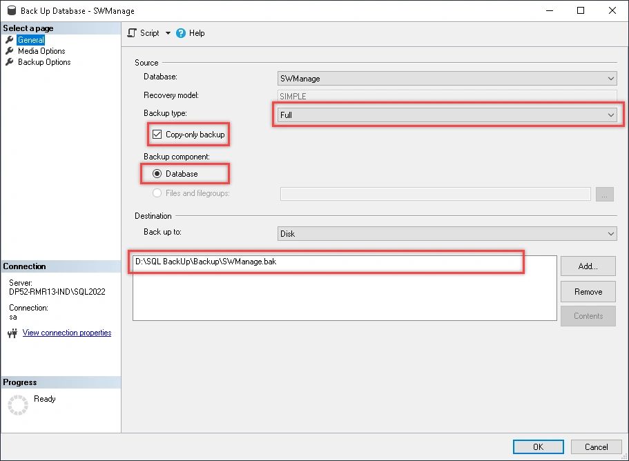
Task: Click the wrench icon beside Backup Options
Action: [x=10, y=62]
